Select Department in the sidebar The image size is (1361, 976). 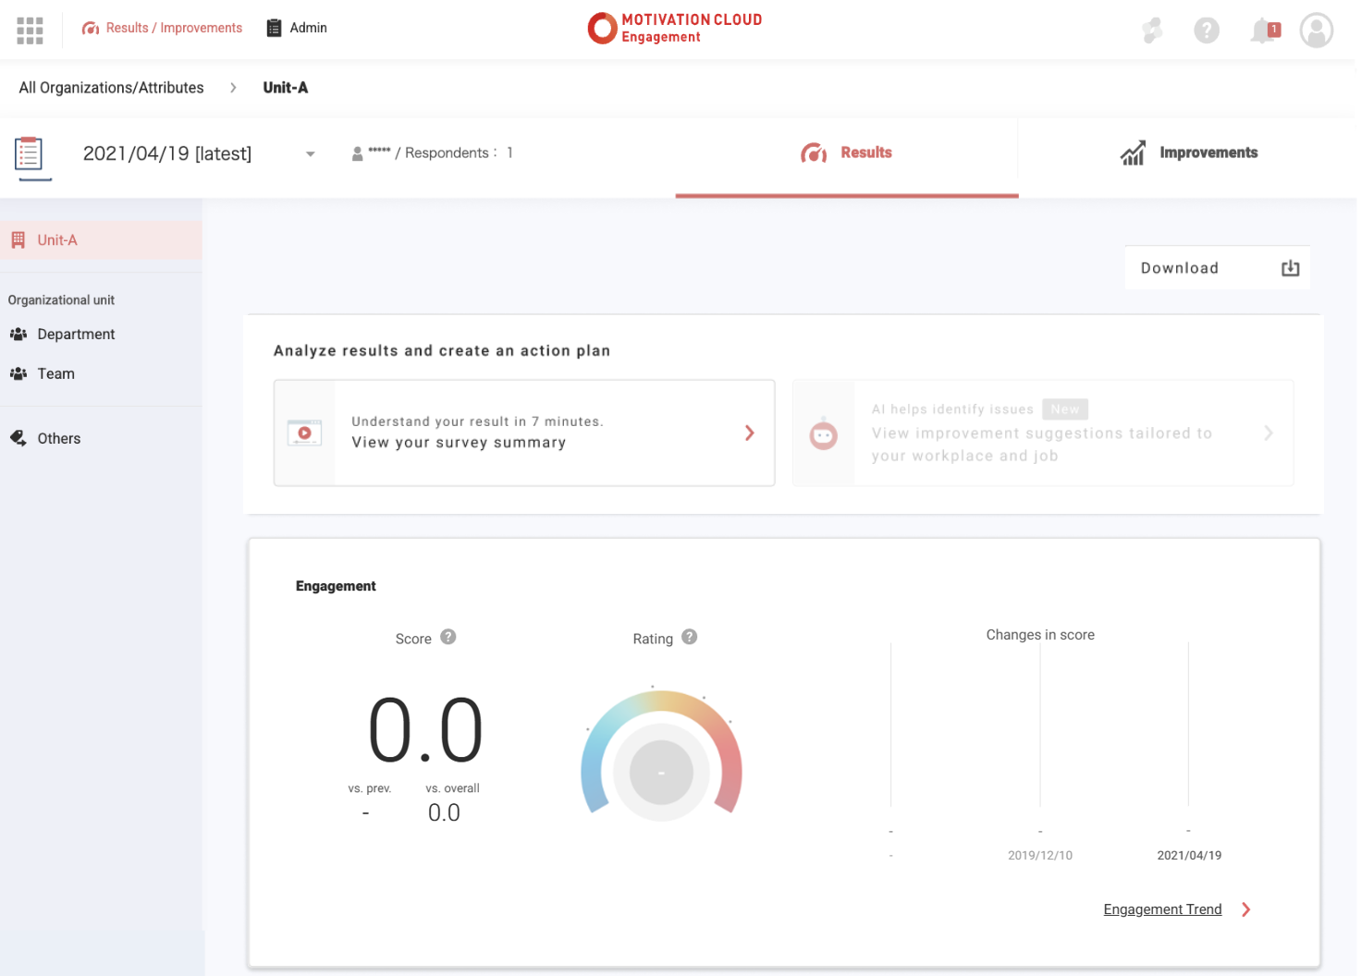click(76, 335)
